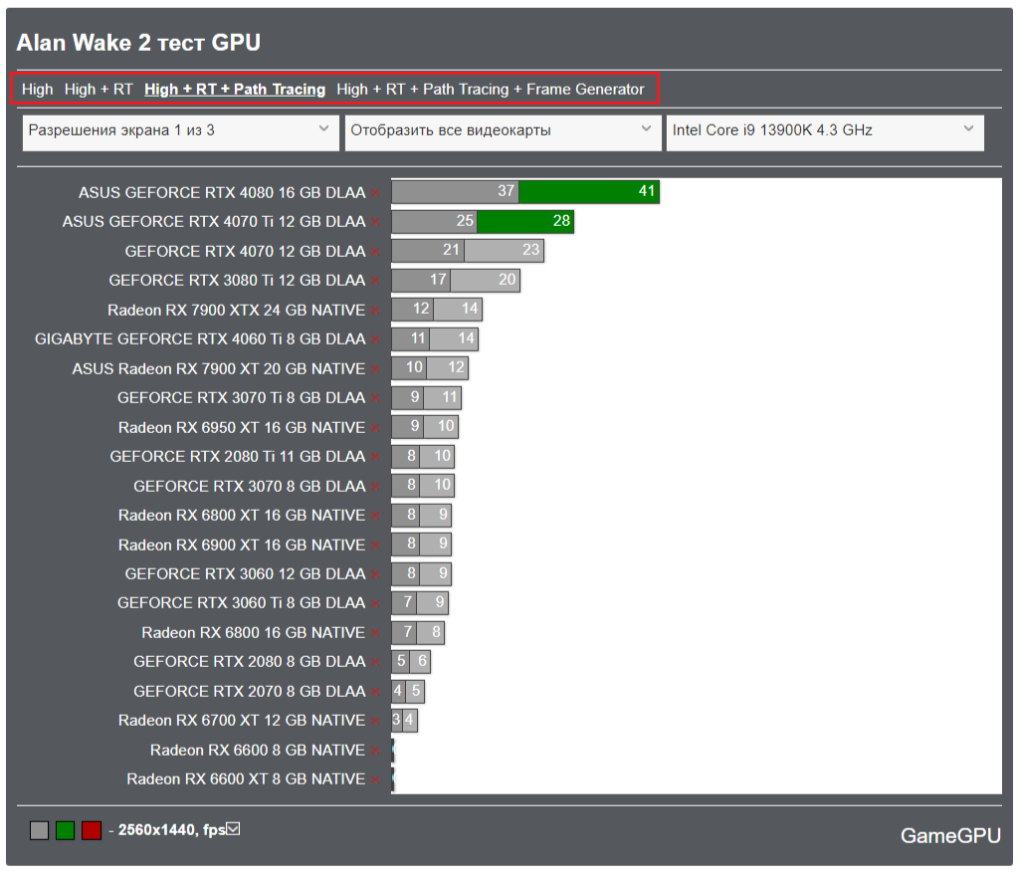Image resolution: width=1020 pixels, height=874 pixels.
Task: Click the green legend color swatch
Action: [65, 830]
